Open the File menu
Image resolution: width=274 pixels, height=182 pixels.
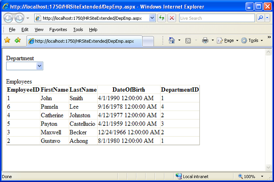[12, 30]
